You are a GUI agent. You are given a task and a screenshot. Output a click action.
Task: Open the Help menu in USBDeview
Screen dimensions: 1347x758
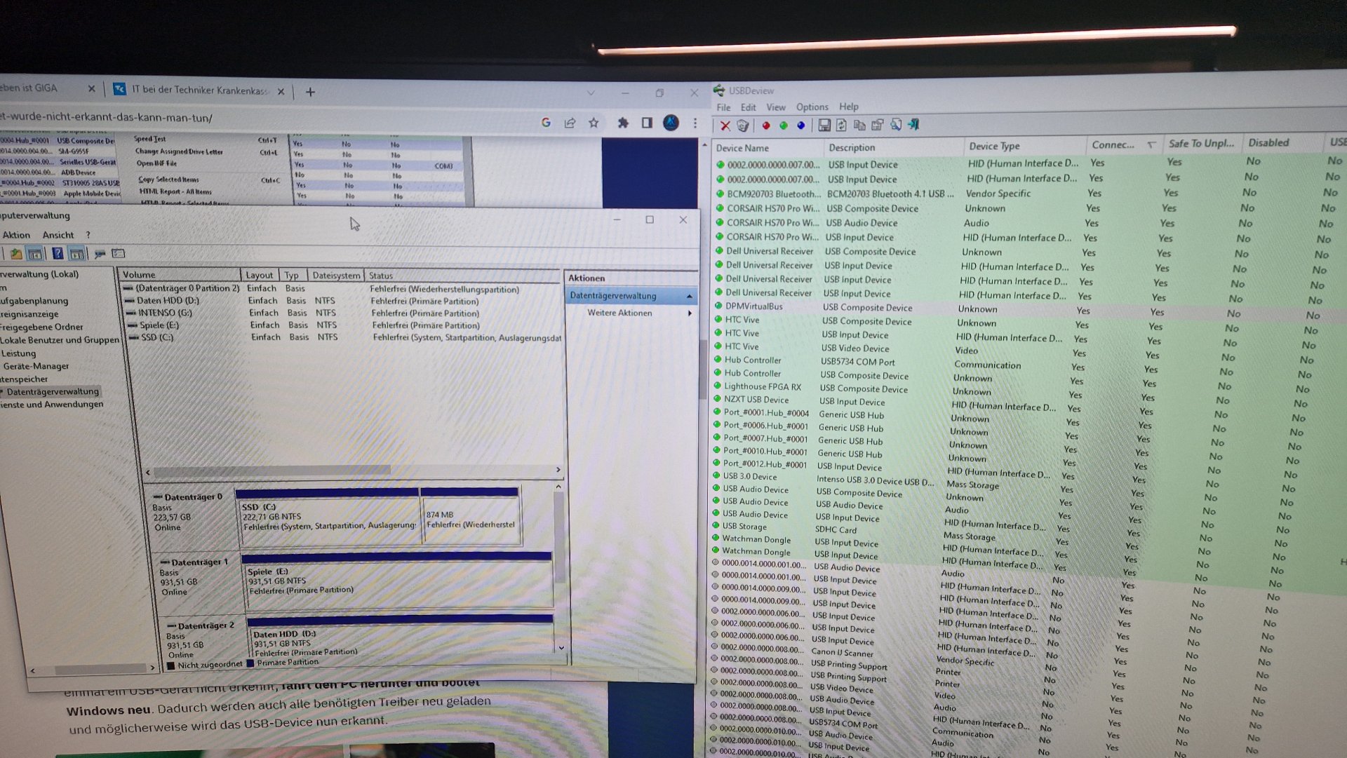849,107
